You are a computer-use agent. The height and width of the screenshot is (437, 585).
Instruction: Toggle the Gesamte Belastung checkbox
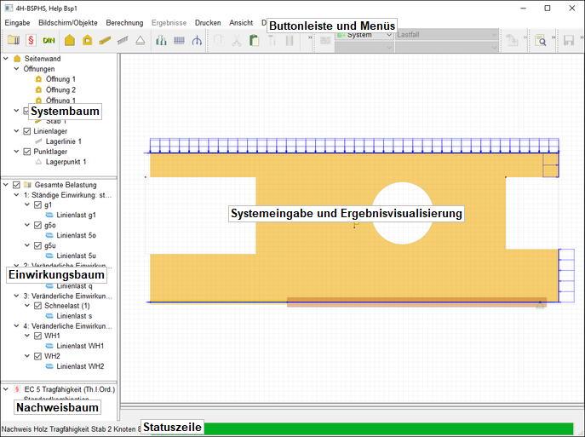click(x=16, y=185)
